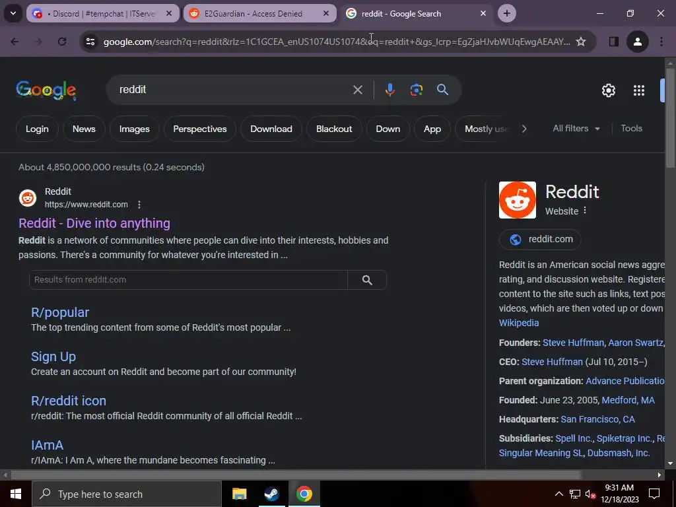Image resolution: width=676 pixels, height=507 pixels.
Task: Open the Windows notification center
Action: click(x=654, y=494)
